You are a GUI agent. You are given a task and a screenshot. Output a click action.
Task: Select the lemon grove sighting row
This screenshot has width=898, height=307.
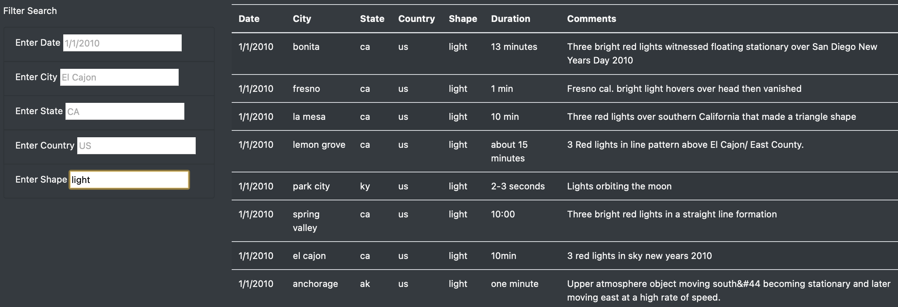(454, 151)
